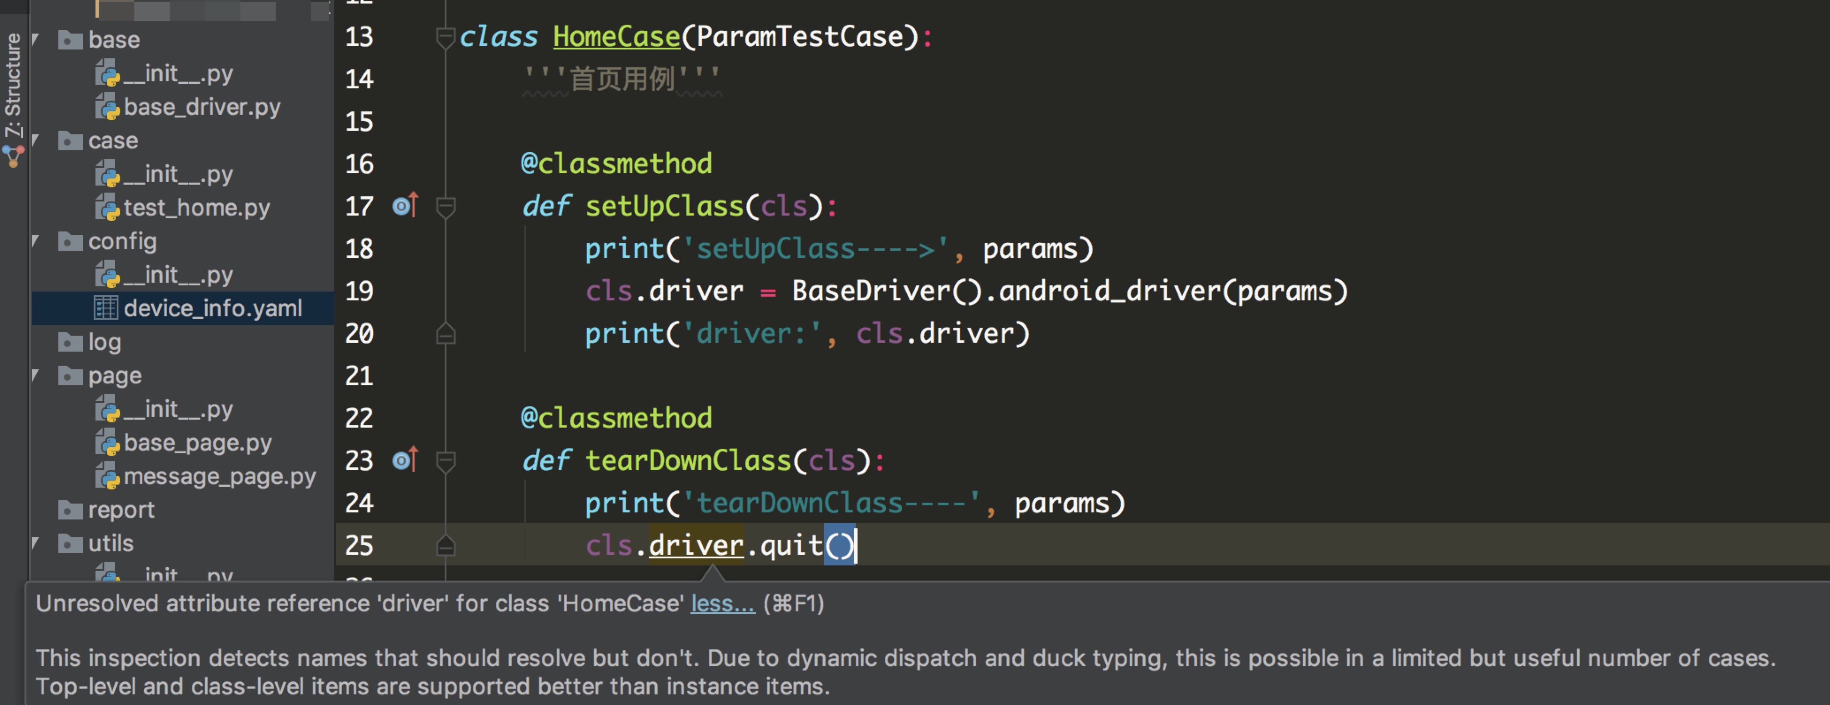Viewport: 1830px width, 705px height.
Task: Click YAML file icon of device_info.yaml
Action: pyautogui.click(x=106, y=308)
